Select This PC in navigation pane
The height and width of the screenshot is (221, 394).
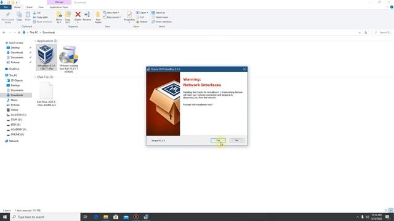point(14,76)
